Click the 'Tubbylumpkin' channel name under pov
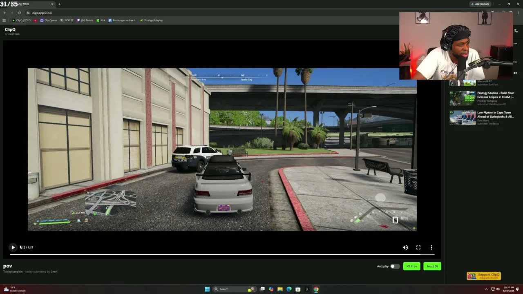 point(13,272)
